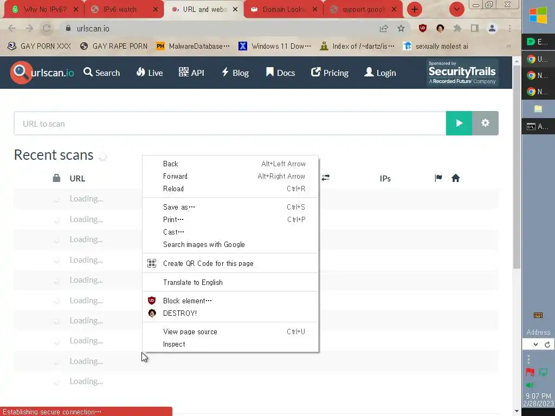Go forward using the browser forward arrow
The image size is (555, 416).
pos(29,28)
